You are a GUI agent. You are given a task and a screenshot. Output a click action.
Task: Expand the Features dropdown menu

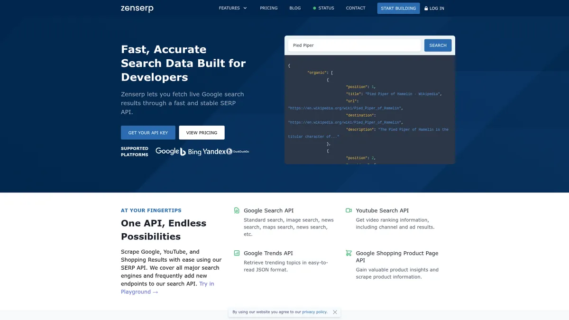point(233,8)
